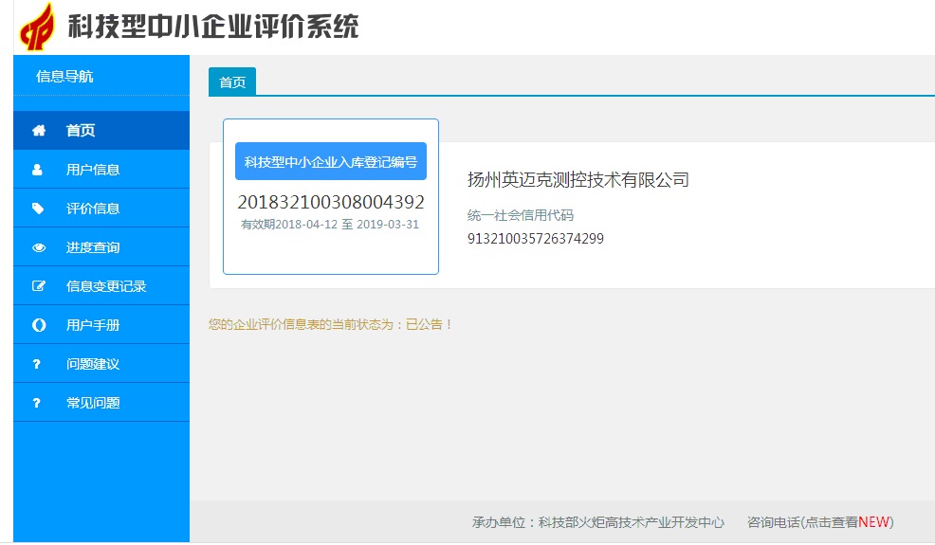Click the torch logo in header
This screenshot has height=545, width=935.
point(38,27)
